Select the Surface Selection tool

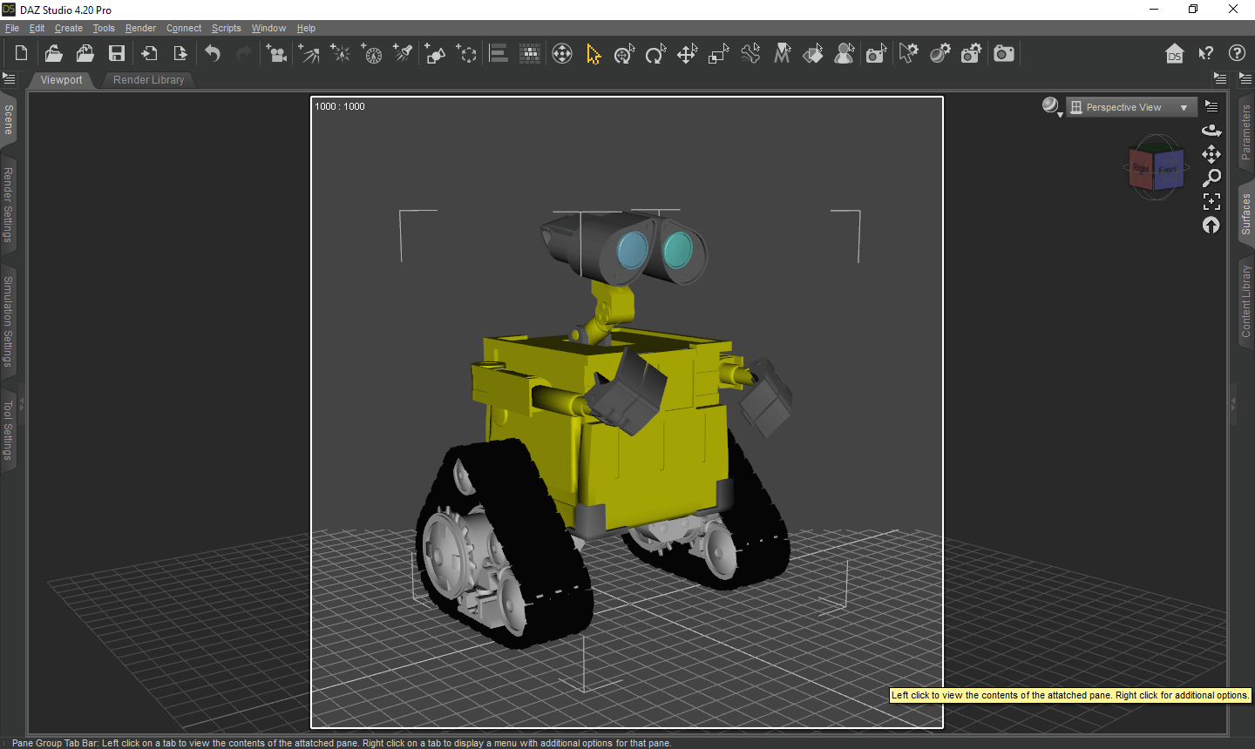click(813, 54)
